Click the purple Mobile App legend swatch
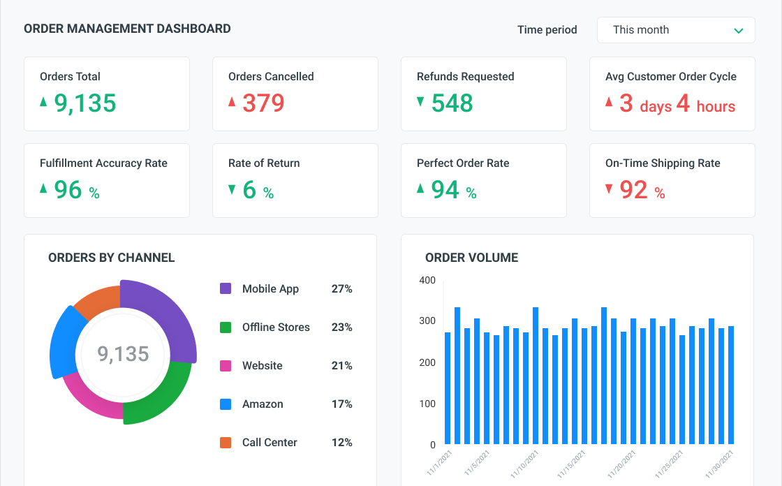Viewport: 782px width, 486px height. tap(226, 288)
